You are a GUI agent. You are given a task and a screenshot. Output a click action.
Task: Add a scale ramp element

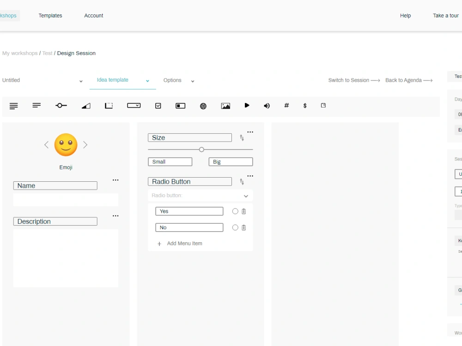(86, 106)
